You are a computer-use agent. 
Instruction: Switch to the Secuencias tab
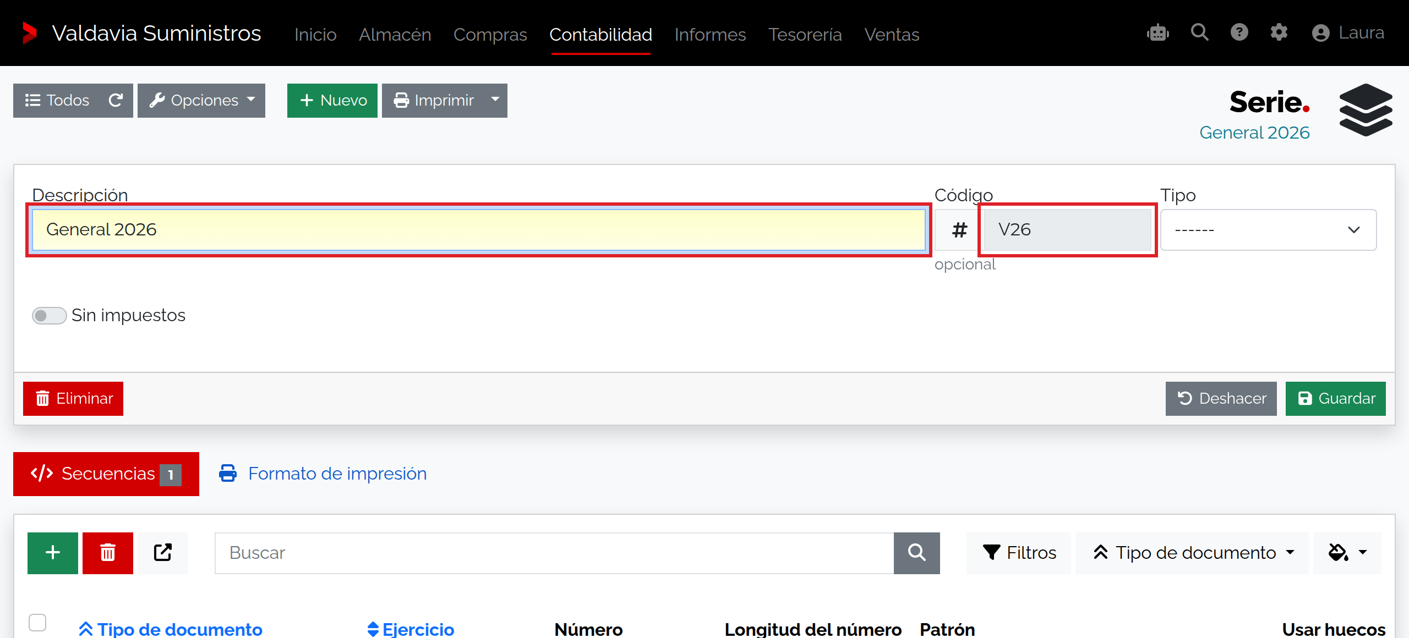click(106, 474)
